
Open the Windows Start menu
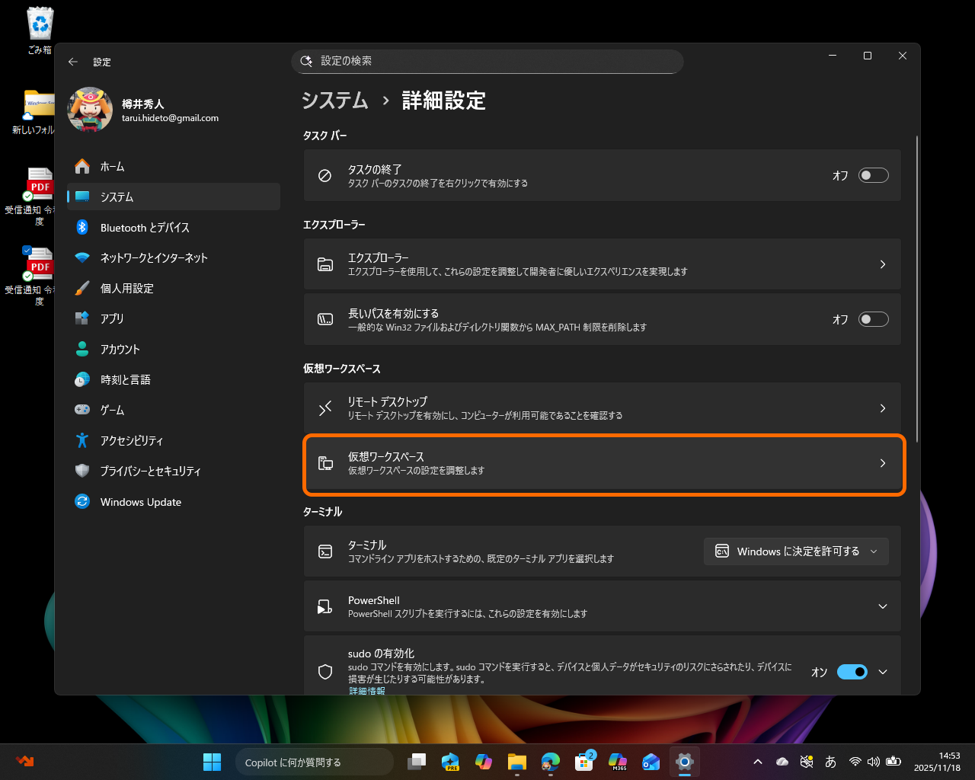point(212,762)
